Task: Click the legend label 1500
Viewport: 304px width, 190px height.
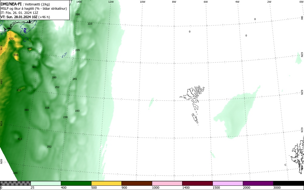Action: (216, 188)
